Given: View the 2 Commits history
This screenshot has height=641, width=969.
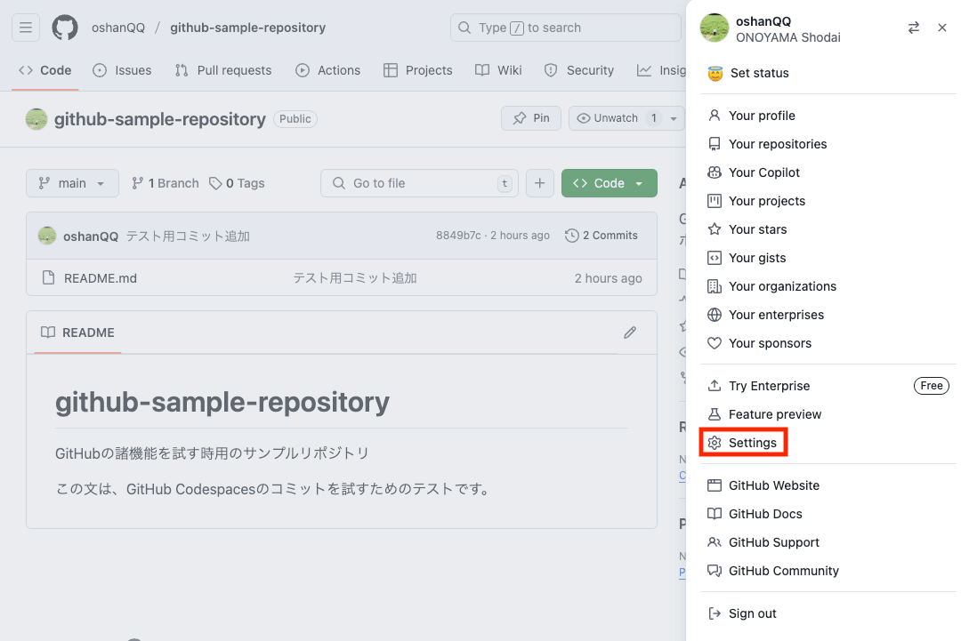Looking at the screenshot, I should [x=602, y=236].
